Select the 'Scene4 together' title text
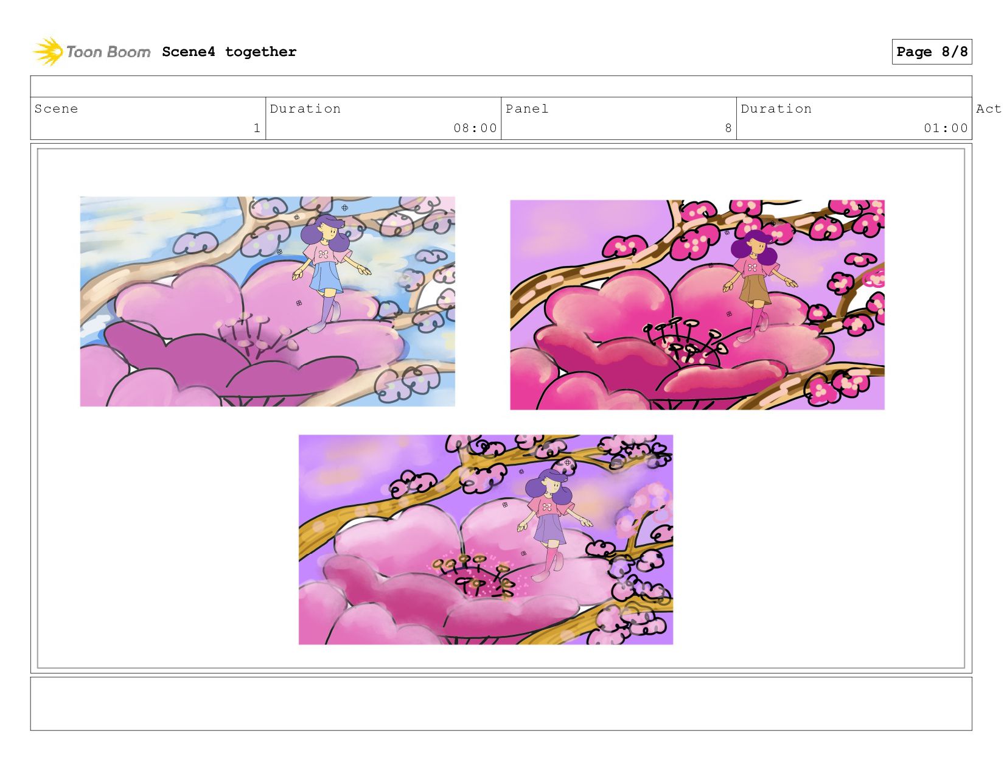The height and width of the screenshot is (776, 1004). pyautogui.click(x=229, y=52)
